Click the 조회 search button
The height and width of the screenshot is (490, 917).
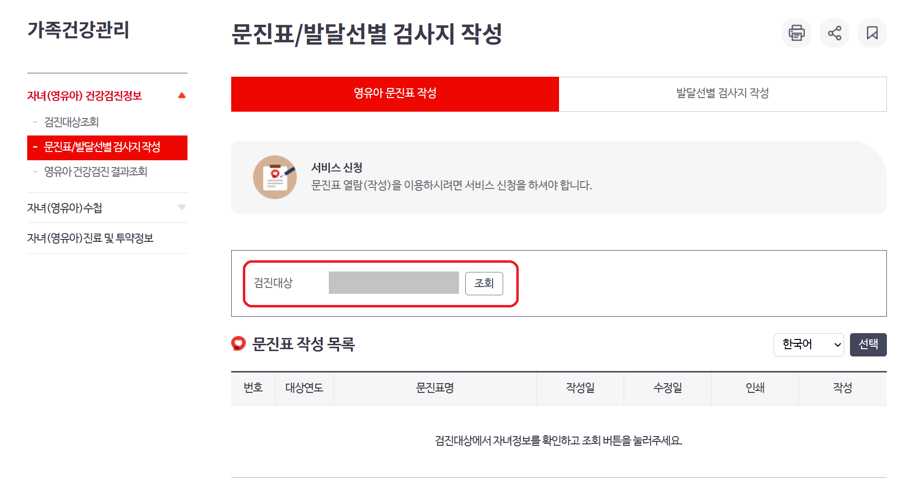pos(484,283)
